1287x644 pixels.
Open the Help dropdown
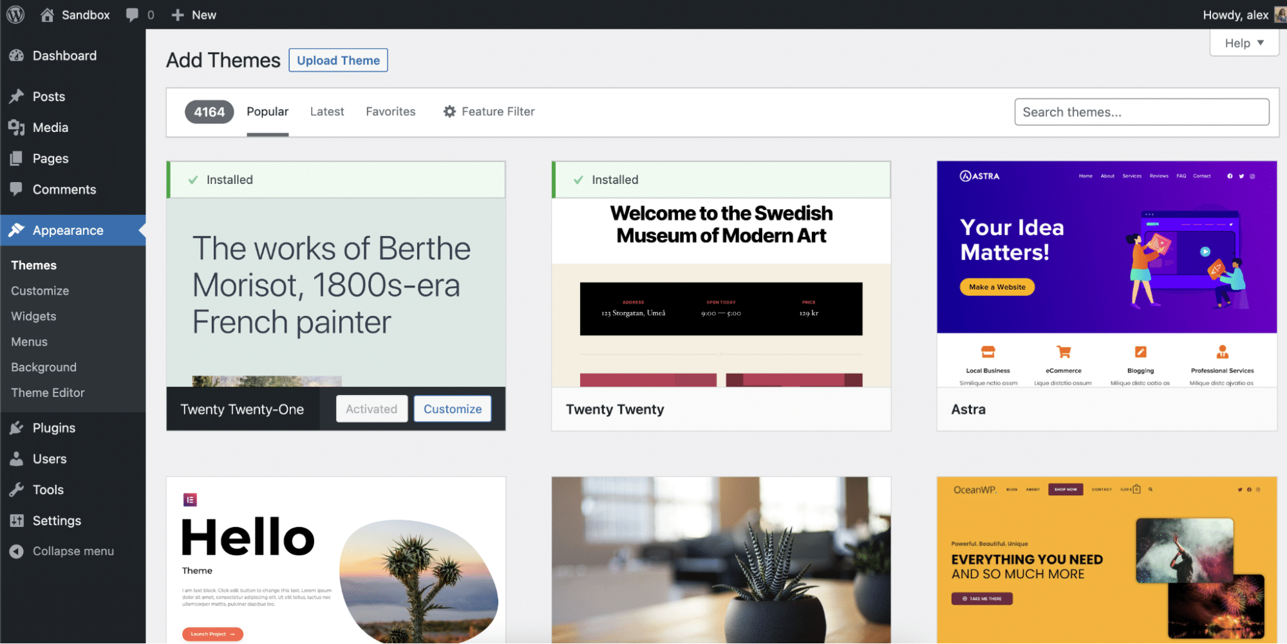(1243, 43)
